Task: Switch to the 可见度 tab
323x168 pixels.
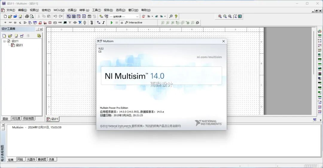Action: 16,118
